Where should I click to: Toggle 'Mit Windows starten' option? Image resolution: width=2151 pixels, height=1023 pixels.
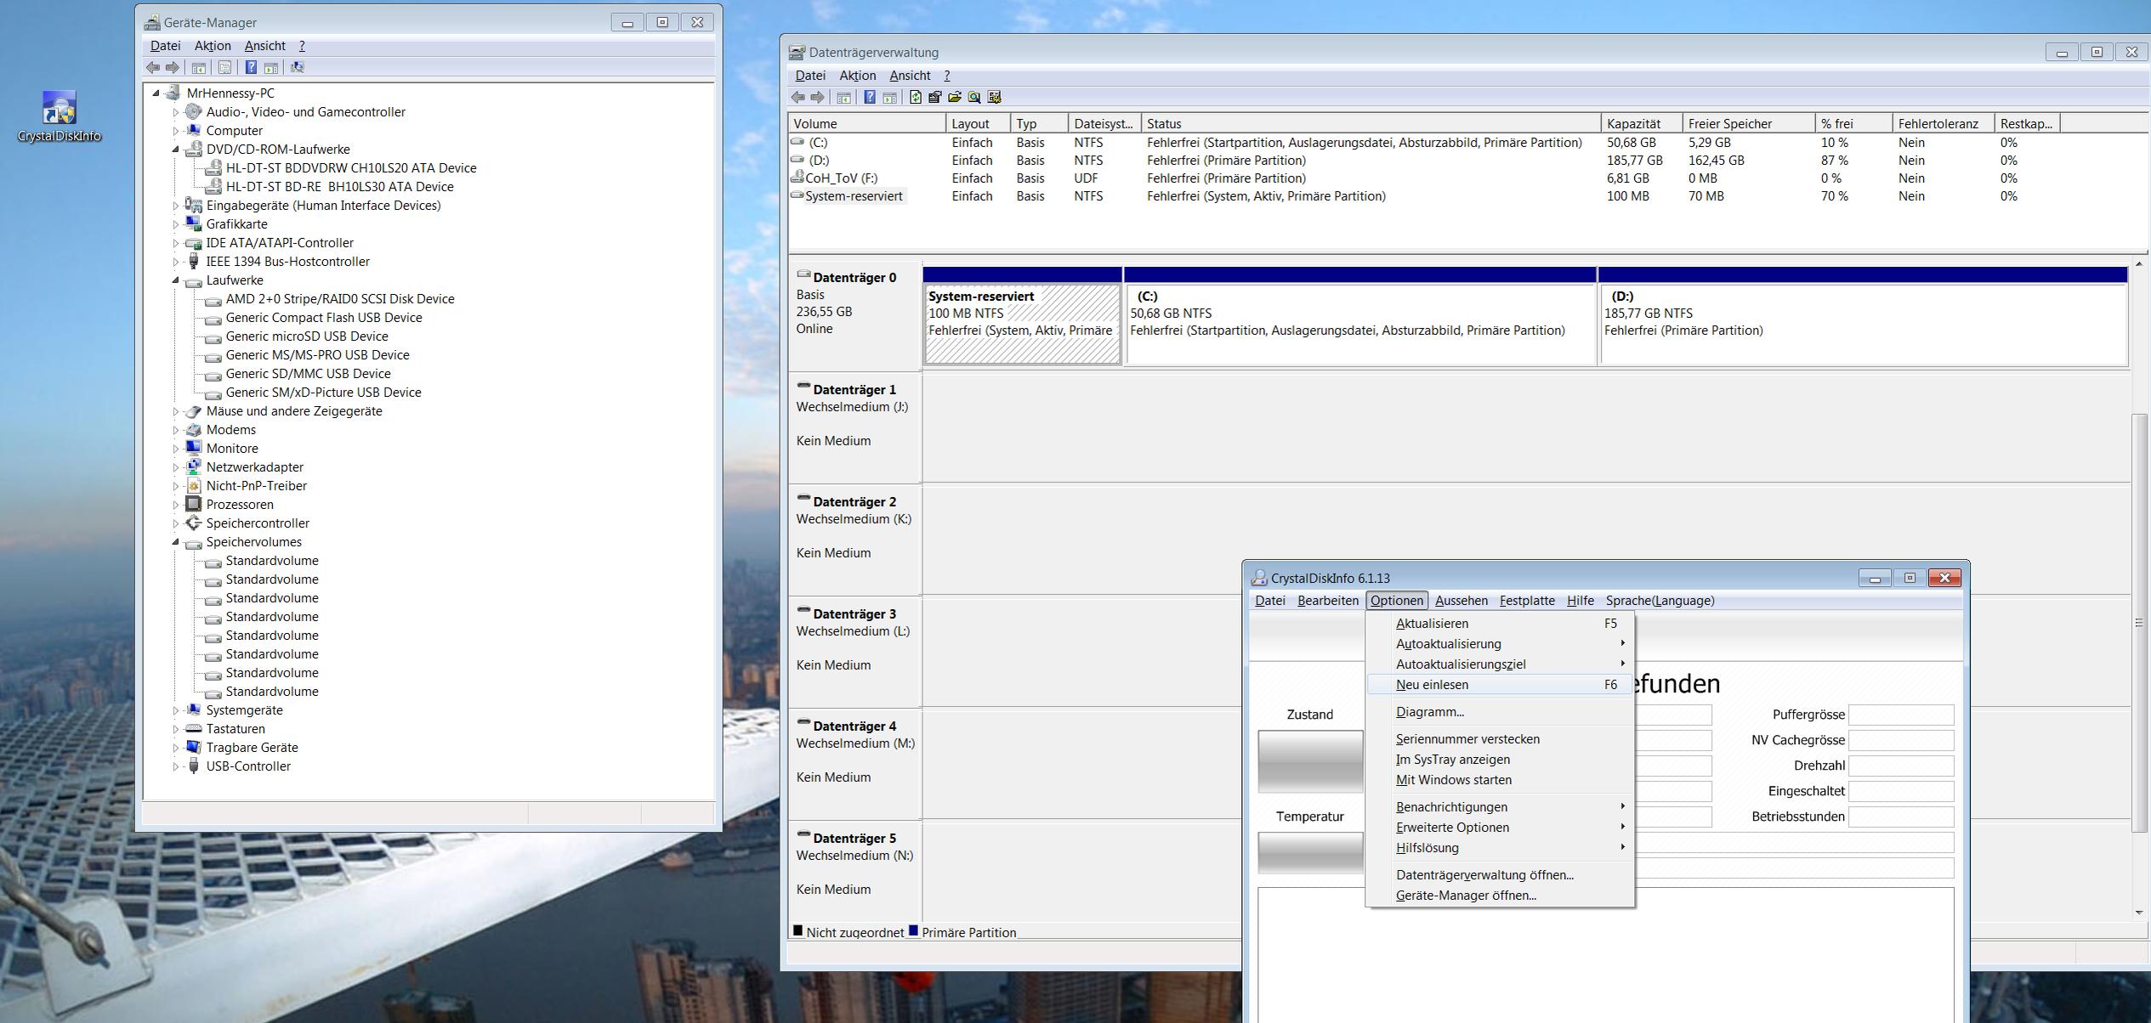1453,780
